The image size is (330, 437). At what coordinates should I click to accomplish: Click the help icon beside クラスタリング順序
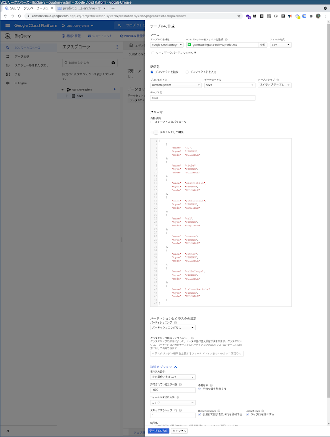pyautogui.click(x=192, y=338)
